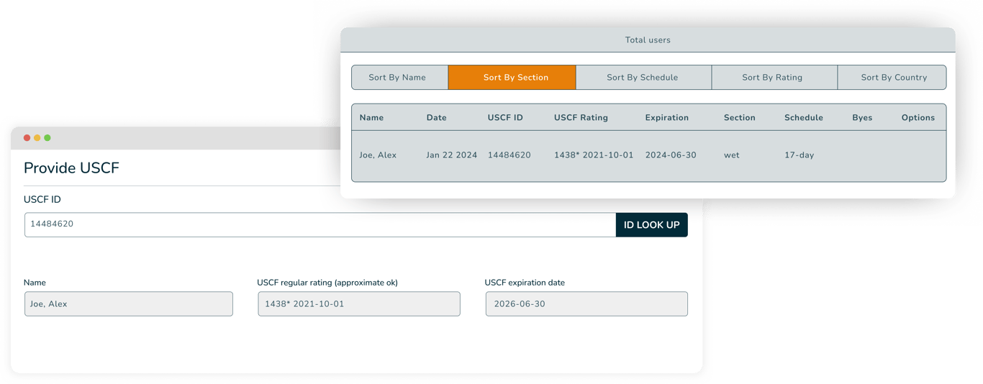Click the USCF Rating column header
The image size is (983, 384).
[581, 118]
